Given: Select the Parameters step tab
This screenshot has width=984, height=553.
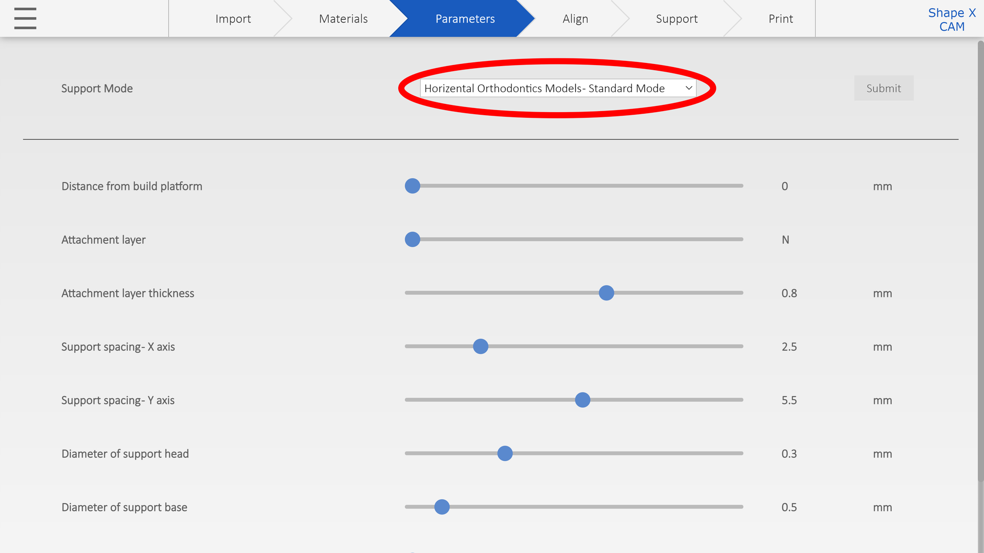Looking at the screenshot, I should click(x=464, y=19).
